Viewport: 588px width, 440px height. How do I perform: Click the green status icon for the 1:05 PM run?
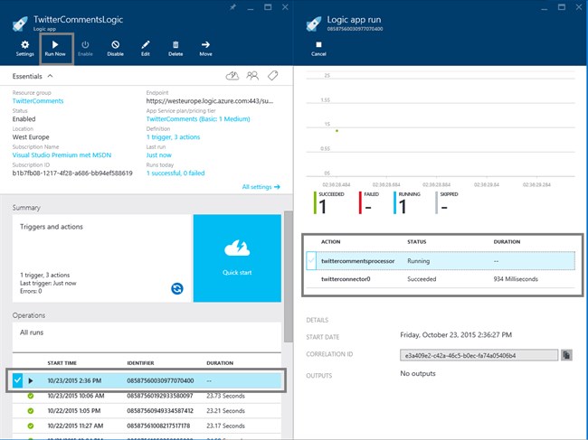tap(31, 411)
